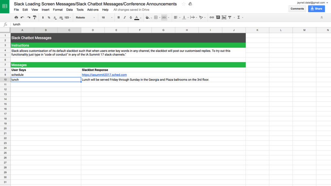Screen dimensions: 331x186
Task: Expand the filter views dropdown arrow
Action: pyautogui.click(x=234, y=18)
